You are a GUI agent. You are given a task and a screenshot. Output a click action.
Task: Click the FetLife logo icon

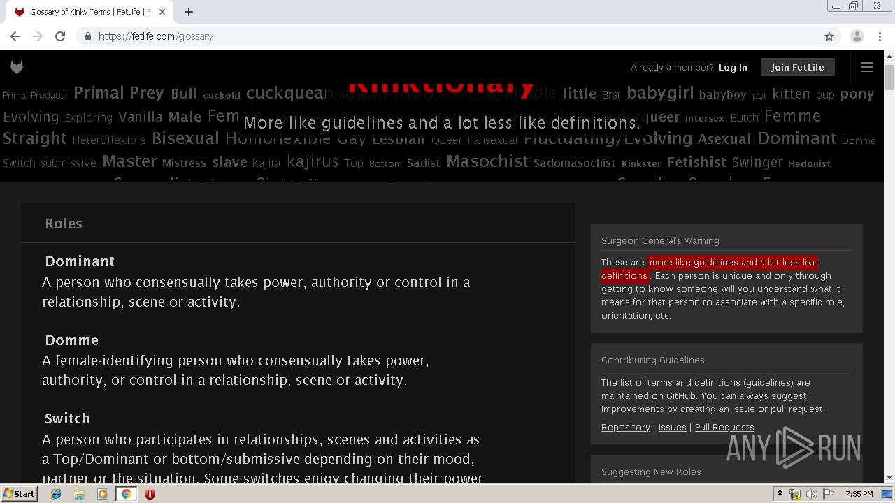[17, 67]
